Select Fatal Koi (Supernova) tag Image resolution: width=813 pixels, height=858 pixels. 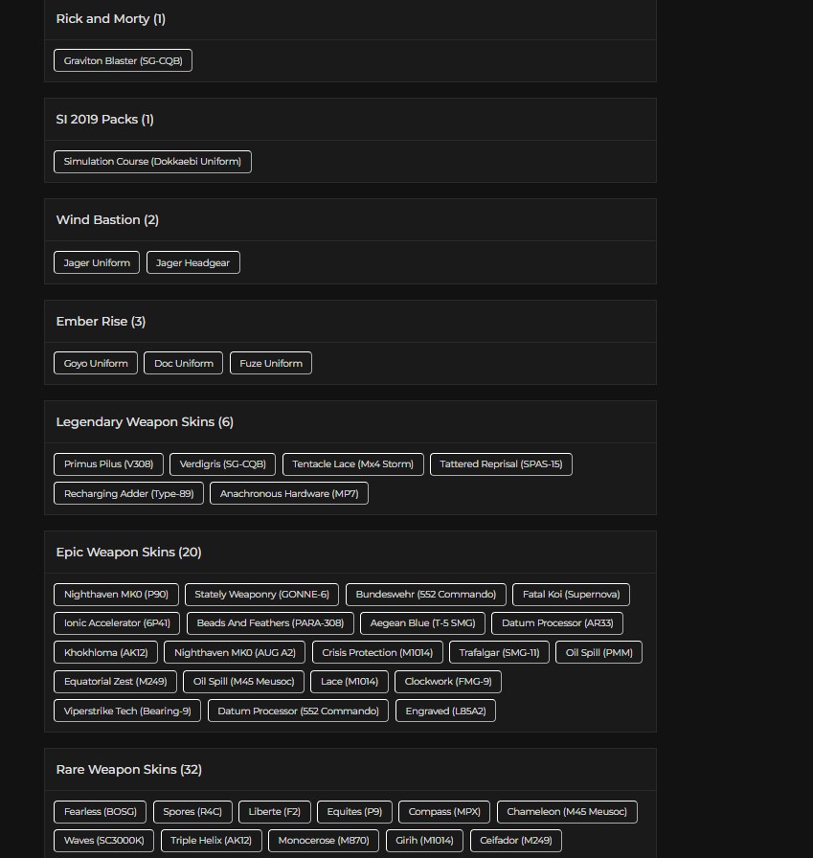click(571, 595)
